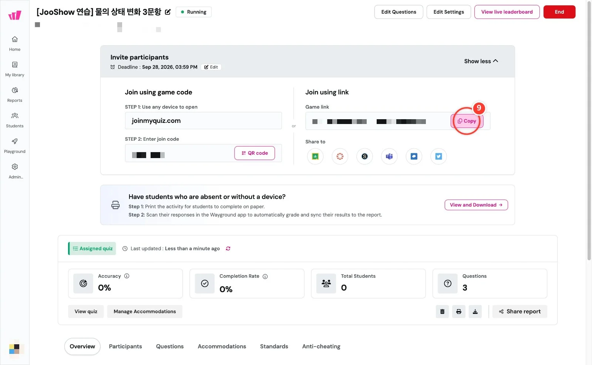Open the Standards tab
The width and height of the screenshot is (592, 365).
pyautogui.click(x=274, y=346)
